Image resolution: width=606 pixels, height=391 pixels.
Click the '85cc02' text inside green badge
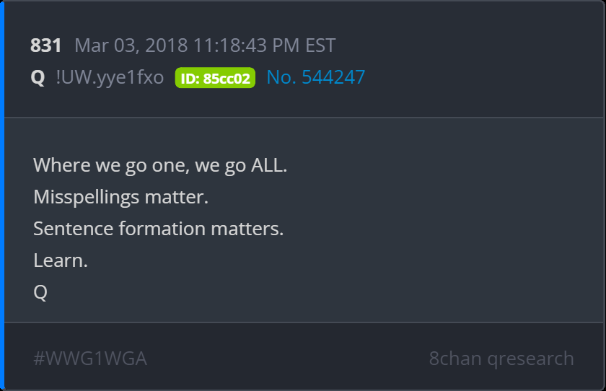pos(227,79)
